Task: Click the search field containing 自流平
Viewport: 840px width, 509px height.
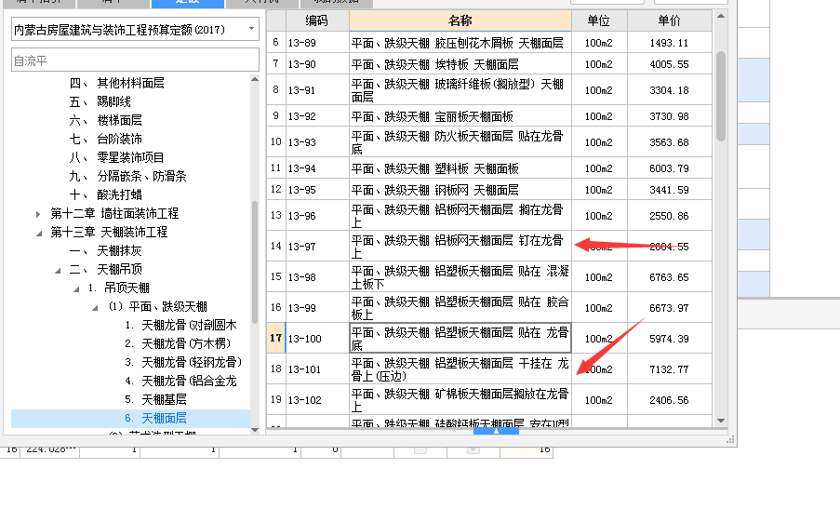Action: point(135,60)
